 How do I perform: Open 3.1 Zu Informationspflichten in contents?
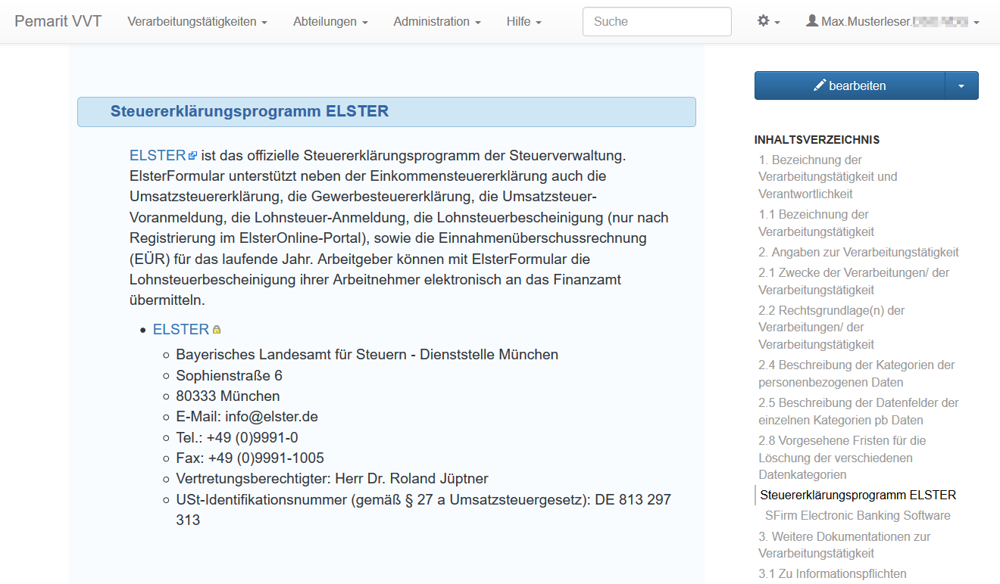pyautogui.click(x=833, y=573)
